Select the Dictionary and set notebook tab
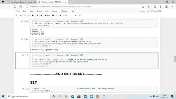 point(52,2)
